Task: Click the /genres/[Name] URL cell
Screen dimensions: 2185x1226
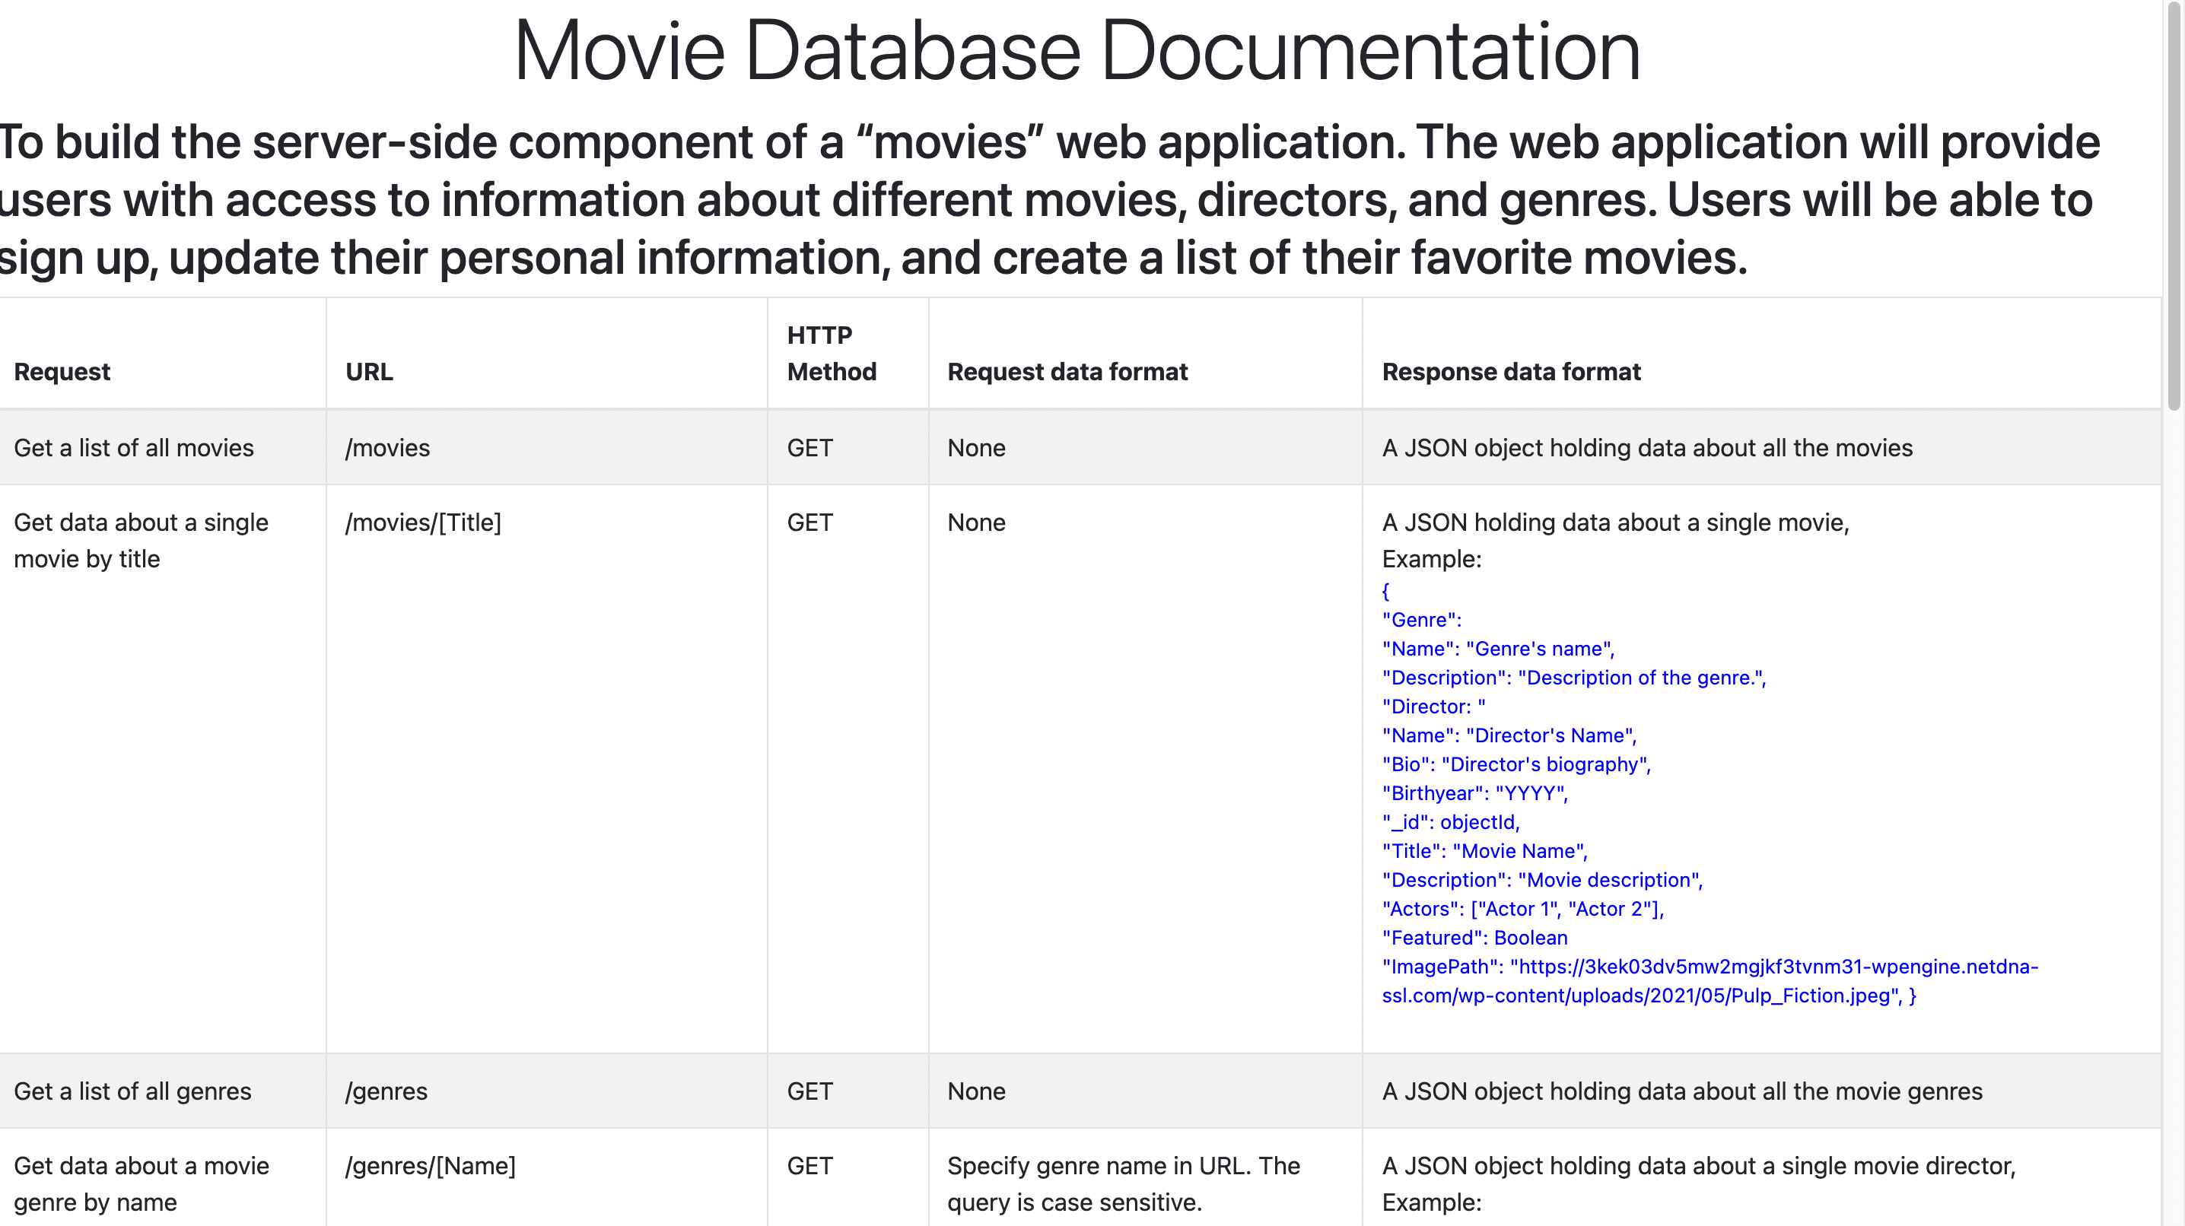Action: [x=430, y=1166]
